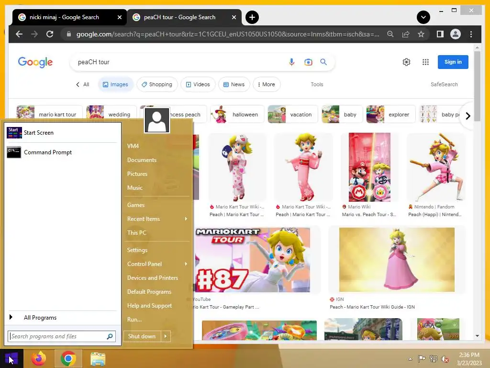Reload the page with the refresh icon
This screenshot has width=490, height=368.
(50, 34)
